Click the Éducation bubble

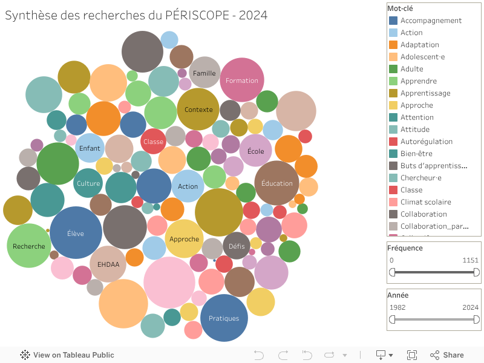(x=277, y=183)
